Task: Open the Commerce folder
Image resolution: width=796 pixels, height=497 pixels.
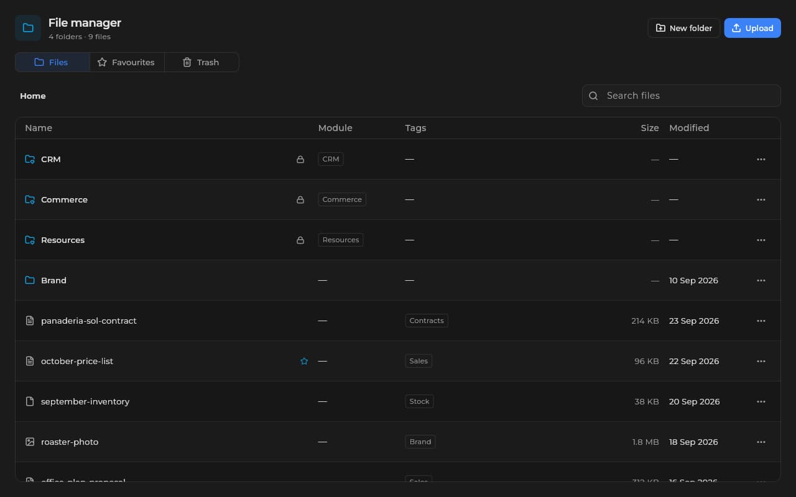Action: 64,199
